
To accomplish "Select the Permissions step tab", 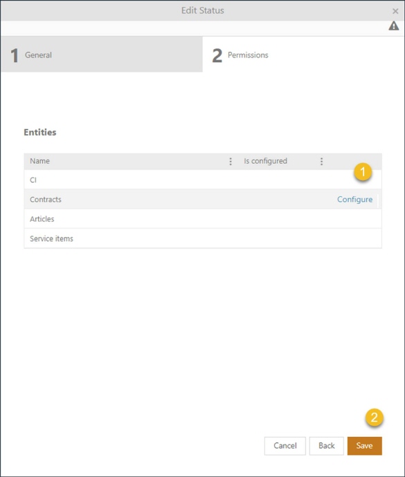I will point(303,55).
